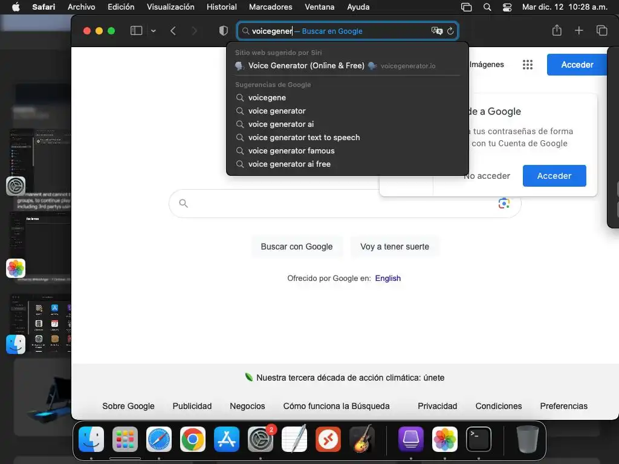619x464 pixels.
Task: Go back with the back arrow
Action: coord(173,31)
